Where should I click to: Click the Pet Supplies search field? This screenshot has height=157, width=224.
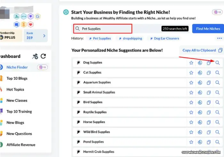coord(103,29)
